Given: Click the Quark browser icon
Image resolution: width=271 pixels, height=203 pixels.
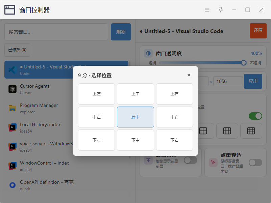Looking at the screenshot, I should [x=13, y=185].
